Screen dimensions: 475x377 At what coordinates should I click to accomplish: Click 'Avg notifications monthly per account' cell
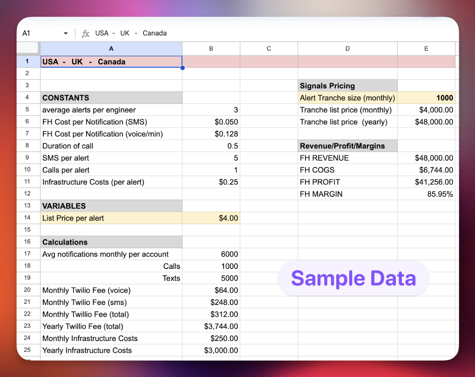pos(111,254)
